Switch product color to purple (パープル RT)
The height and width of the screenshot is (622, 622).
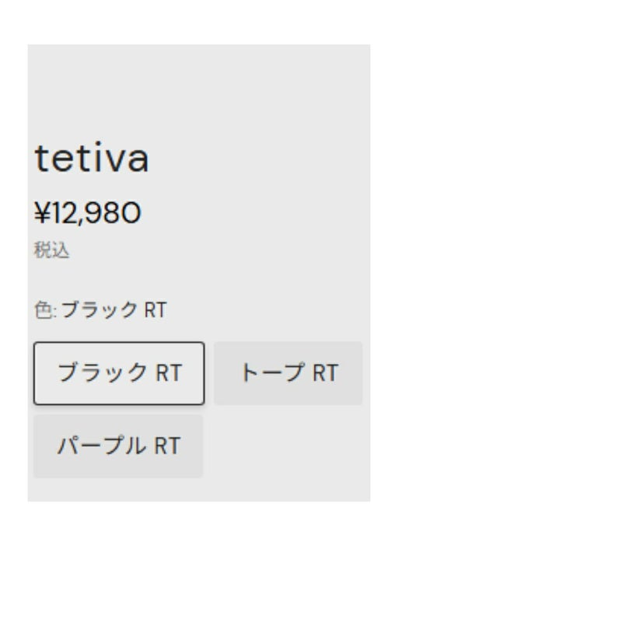(118, 446)
